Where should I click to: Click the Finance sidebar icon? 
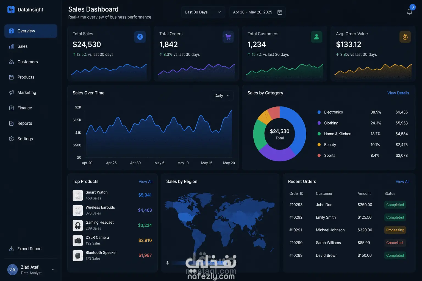point(11,108)
